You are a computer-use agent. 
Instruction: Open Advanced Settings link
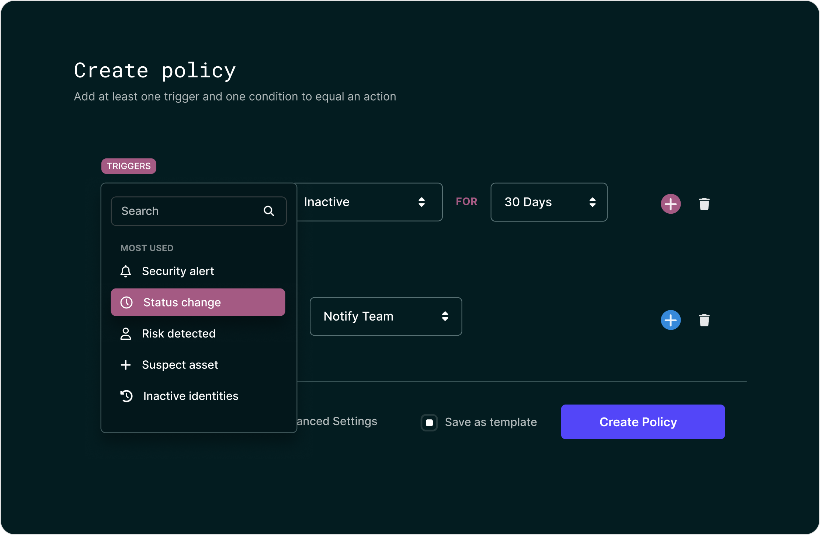click(337, 421)
